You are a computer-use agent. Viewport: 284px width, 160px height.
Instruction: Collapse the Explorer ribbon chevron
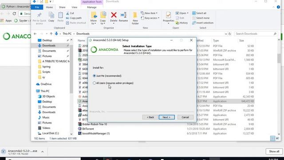click(273, 7)
